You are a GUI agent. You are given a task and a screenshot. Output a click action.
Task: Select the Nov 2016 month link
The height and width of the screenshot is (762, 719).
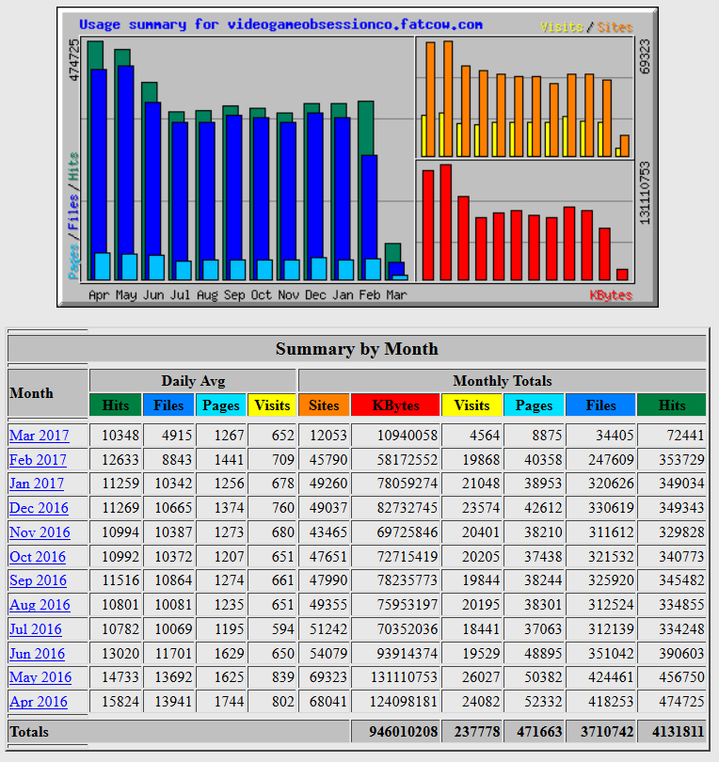(40, 532)
